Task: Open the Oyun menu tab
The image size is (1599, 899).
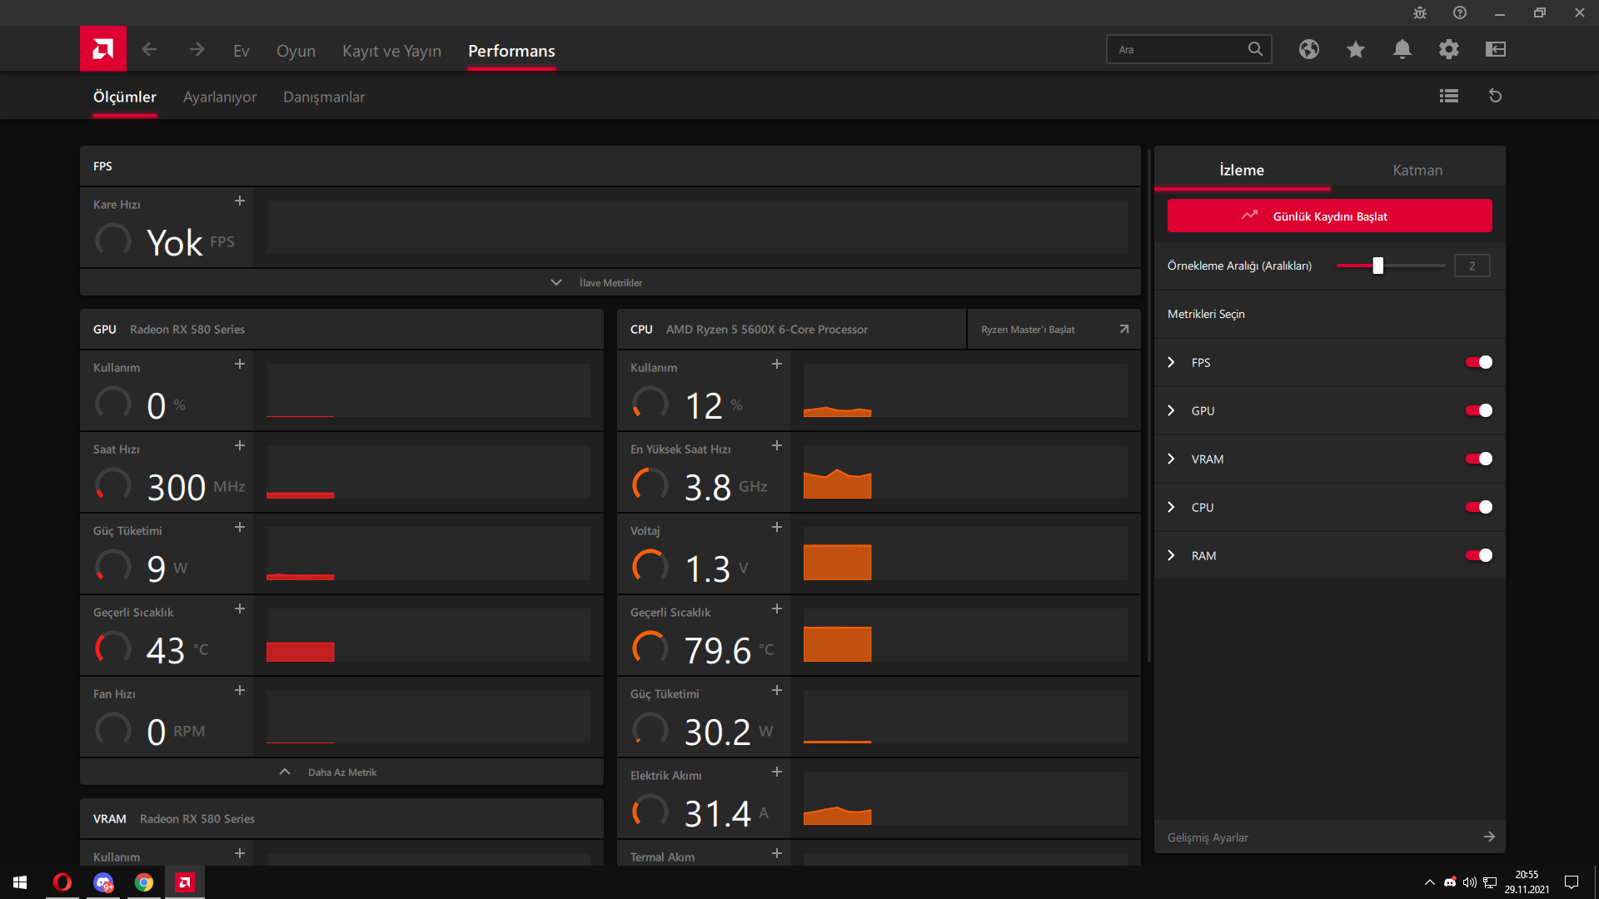Action: pyautogui.click(x=296, y=51)
